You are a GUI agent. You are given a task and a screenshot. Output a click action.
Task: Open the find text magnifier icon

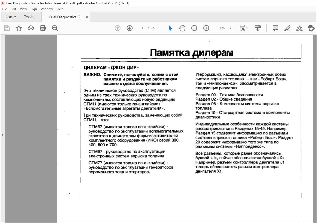pyautogui.click(x=55, y=28)
